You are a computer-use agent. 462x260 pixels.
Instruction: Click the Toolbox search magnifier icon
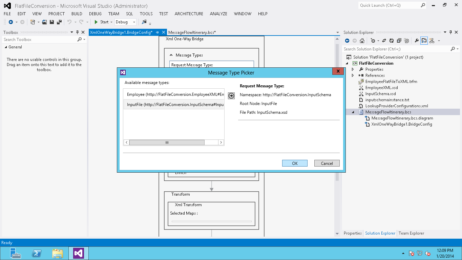(x=80, y=40)
